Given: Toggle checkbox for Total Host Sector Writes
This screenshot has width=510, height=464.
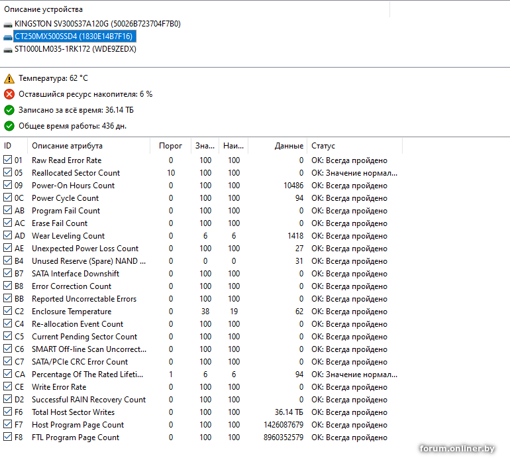Looking at the screenshot, I should (x=7, y=412).
